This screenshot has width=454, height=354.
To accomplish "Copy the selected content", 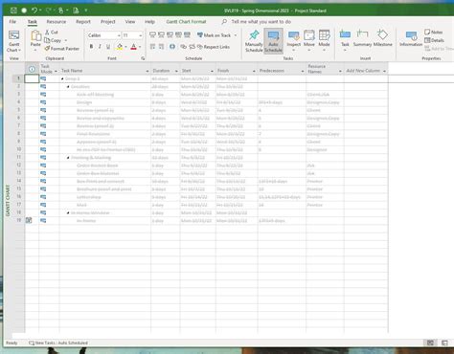I will 54,40.
